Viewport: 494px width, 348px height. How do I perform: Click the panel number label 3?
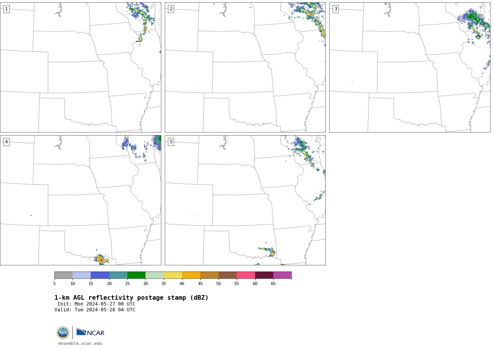[336, 9]
